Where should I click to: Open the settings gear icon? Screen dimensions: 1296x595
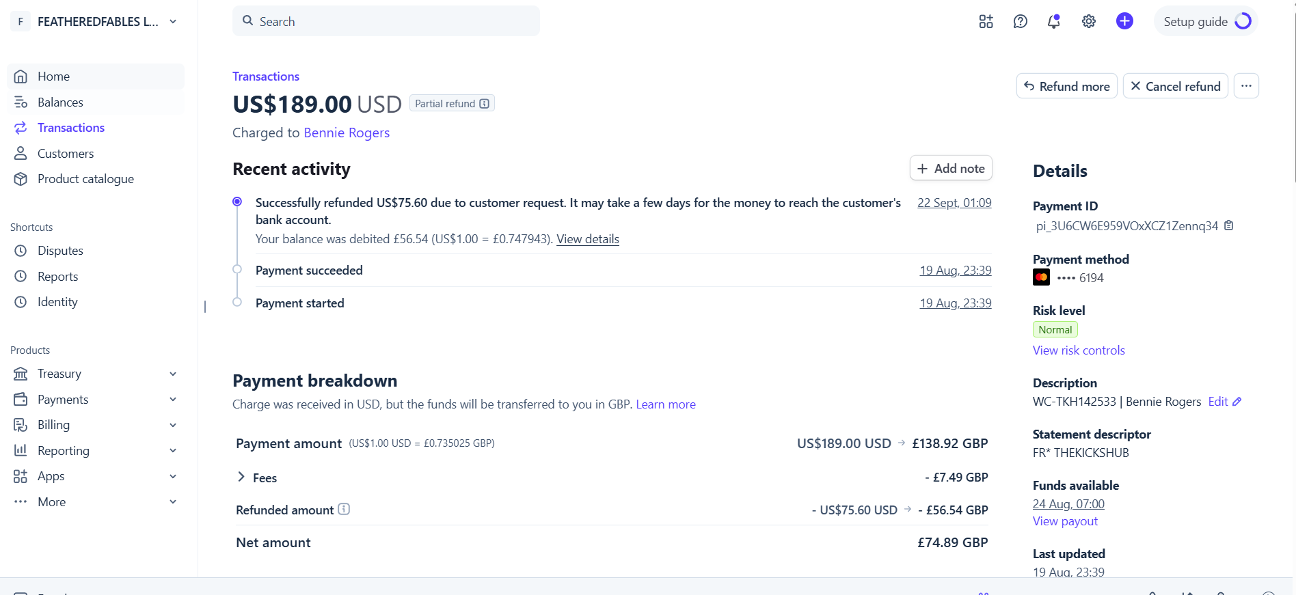pos(1089,21)
